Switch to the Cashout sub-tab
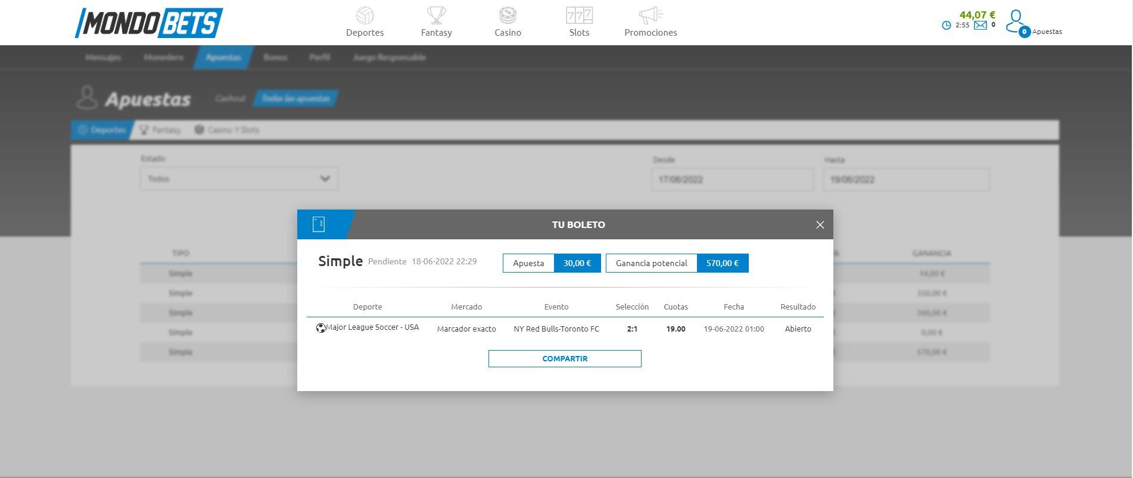This screenshot has height=478, width=1133. pyautogui.click(x=230, y=98)
